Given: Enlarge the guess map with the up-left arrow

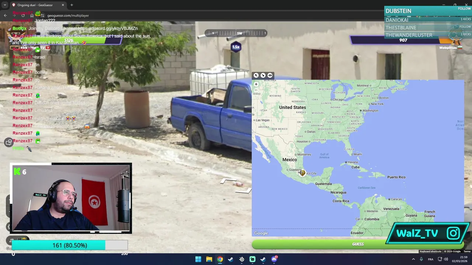Looking at the screenshot, I should click(256, 75).
